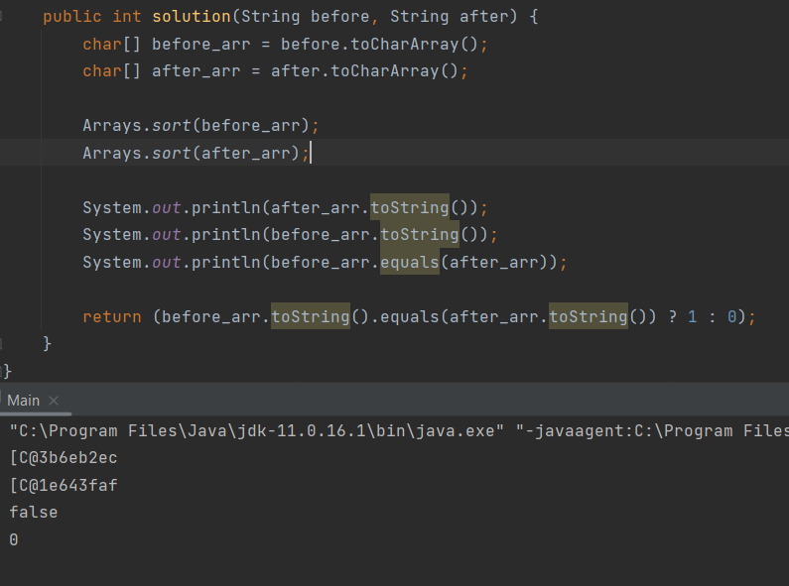Click highlighted after_arr.toString in return statement

pyautogui.click(x=589, y=316)
